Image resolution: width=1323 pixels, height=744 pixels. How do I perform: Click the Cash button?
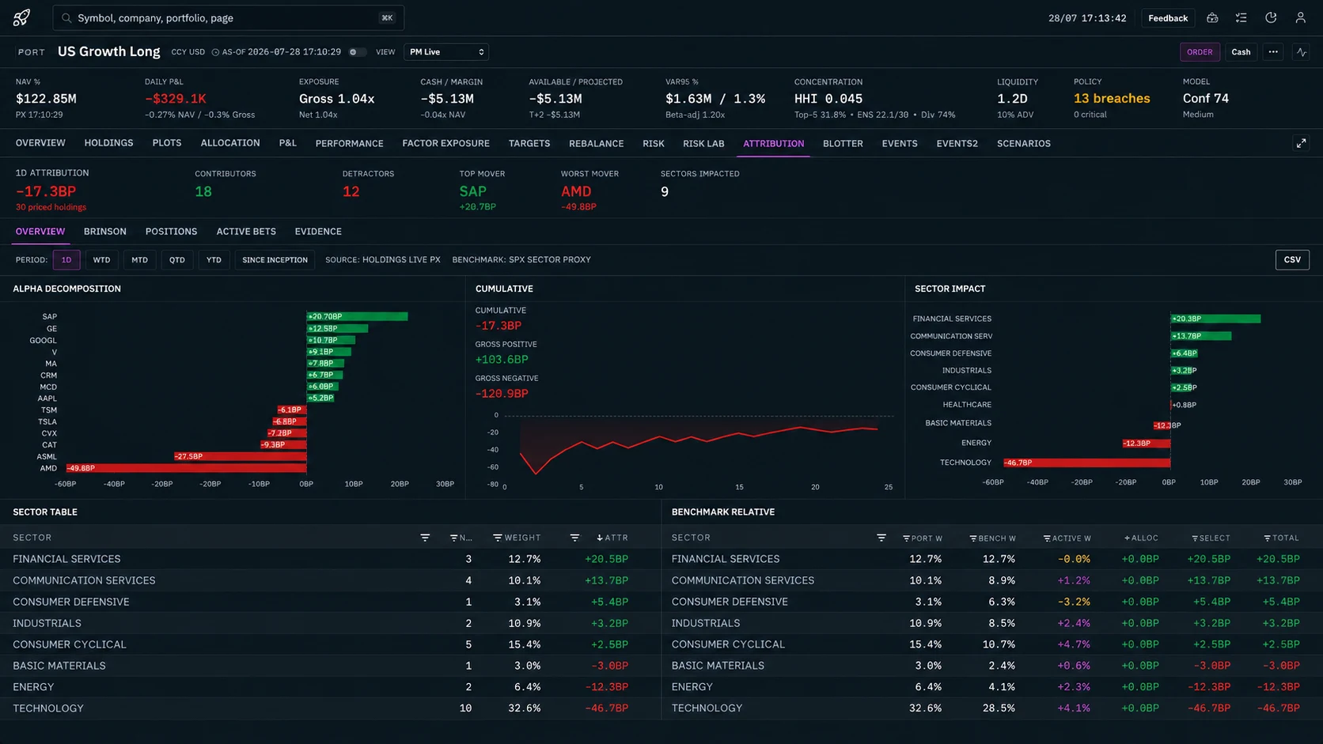click(x=1241, y=52)
